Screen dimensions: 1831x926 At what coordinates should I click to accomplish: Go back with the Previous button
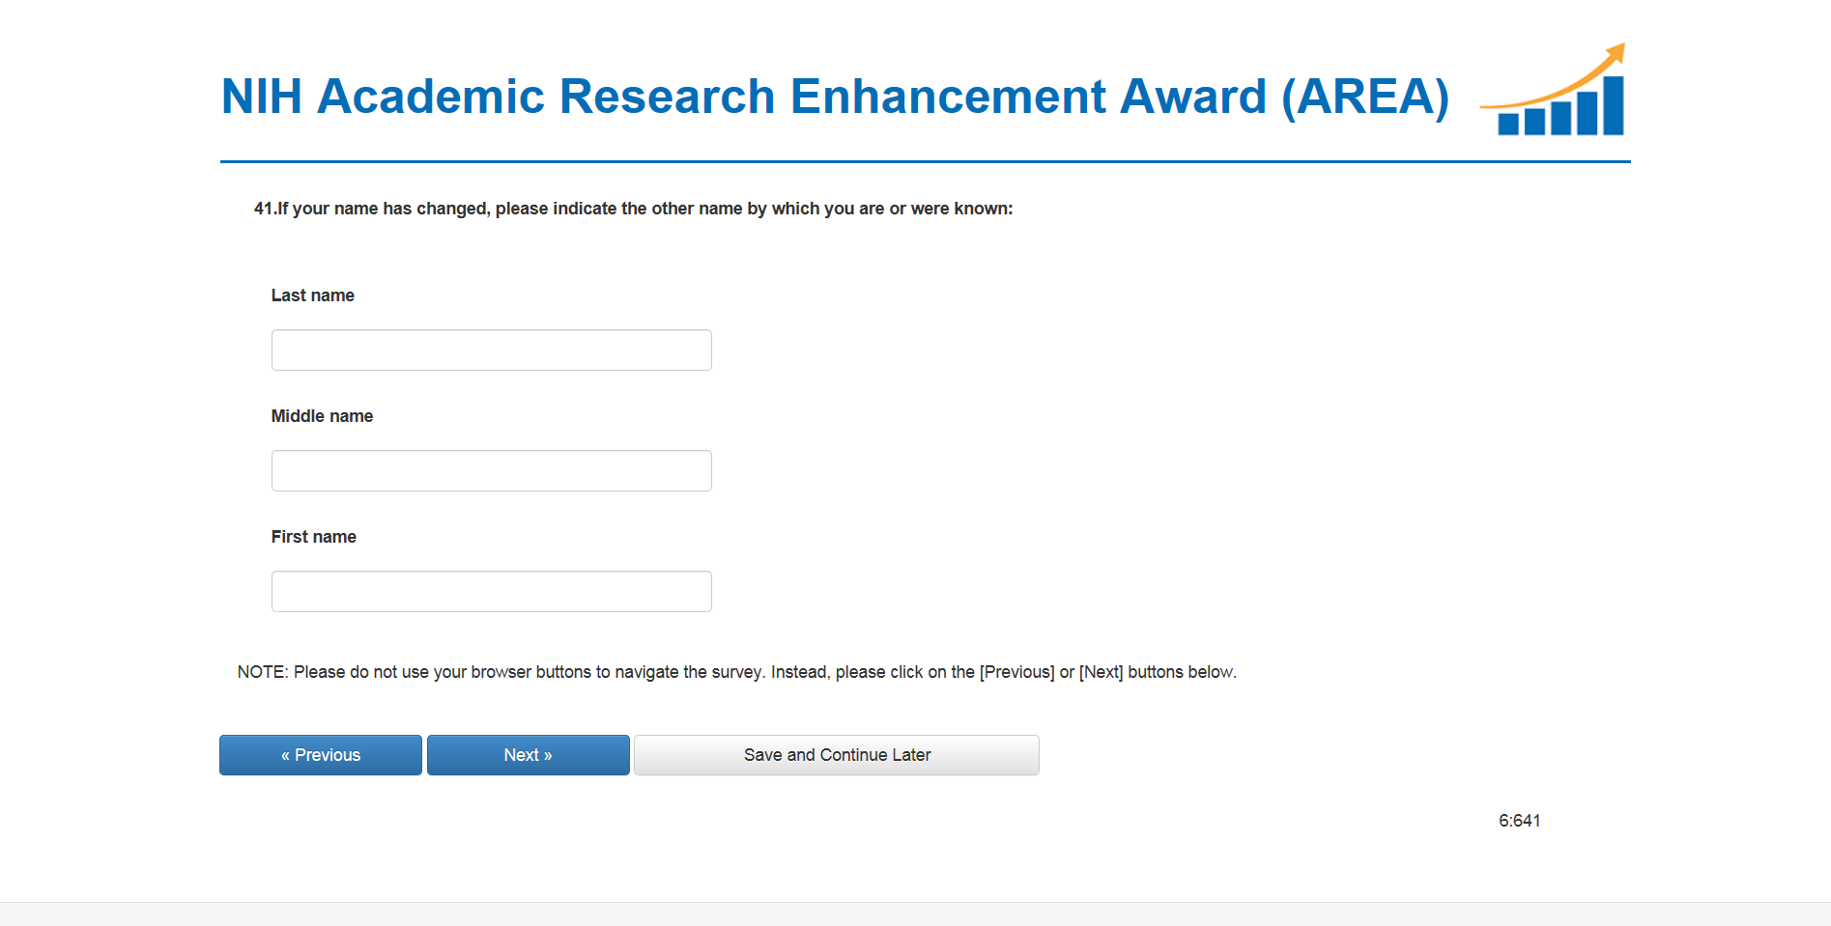[321, 755]
